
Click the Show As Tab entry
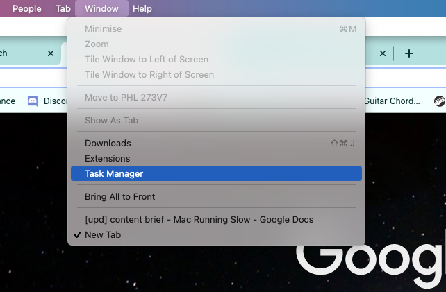coord(216,121)
